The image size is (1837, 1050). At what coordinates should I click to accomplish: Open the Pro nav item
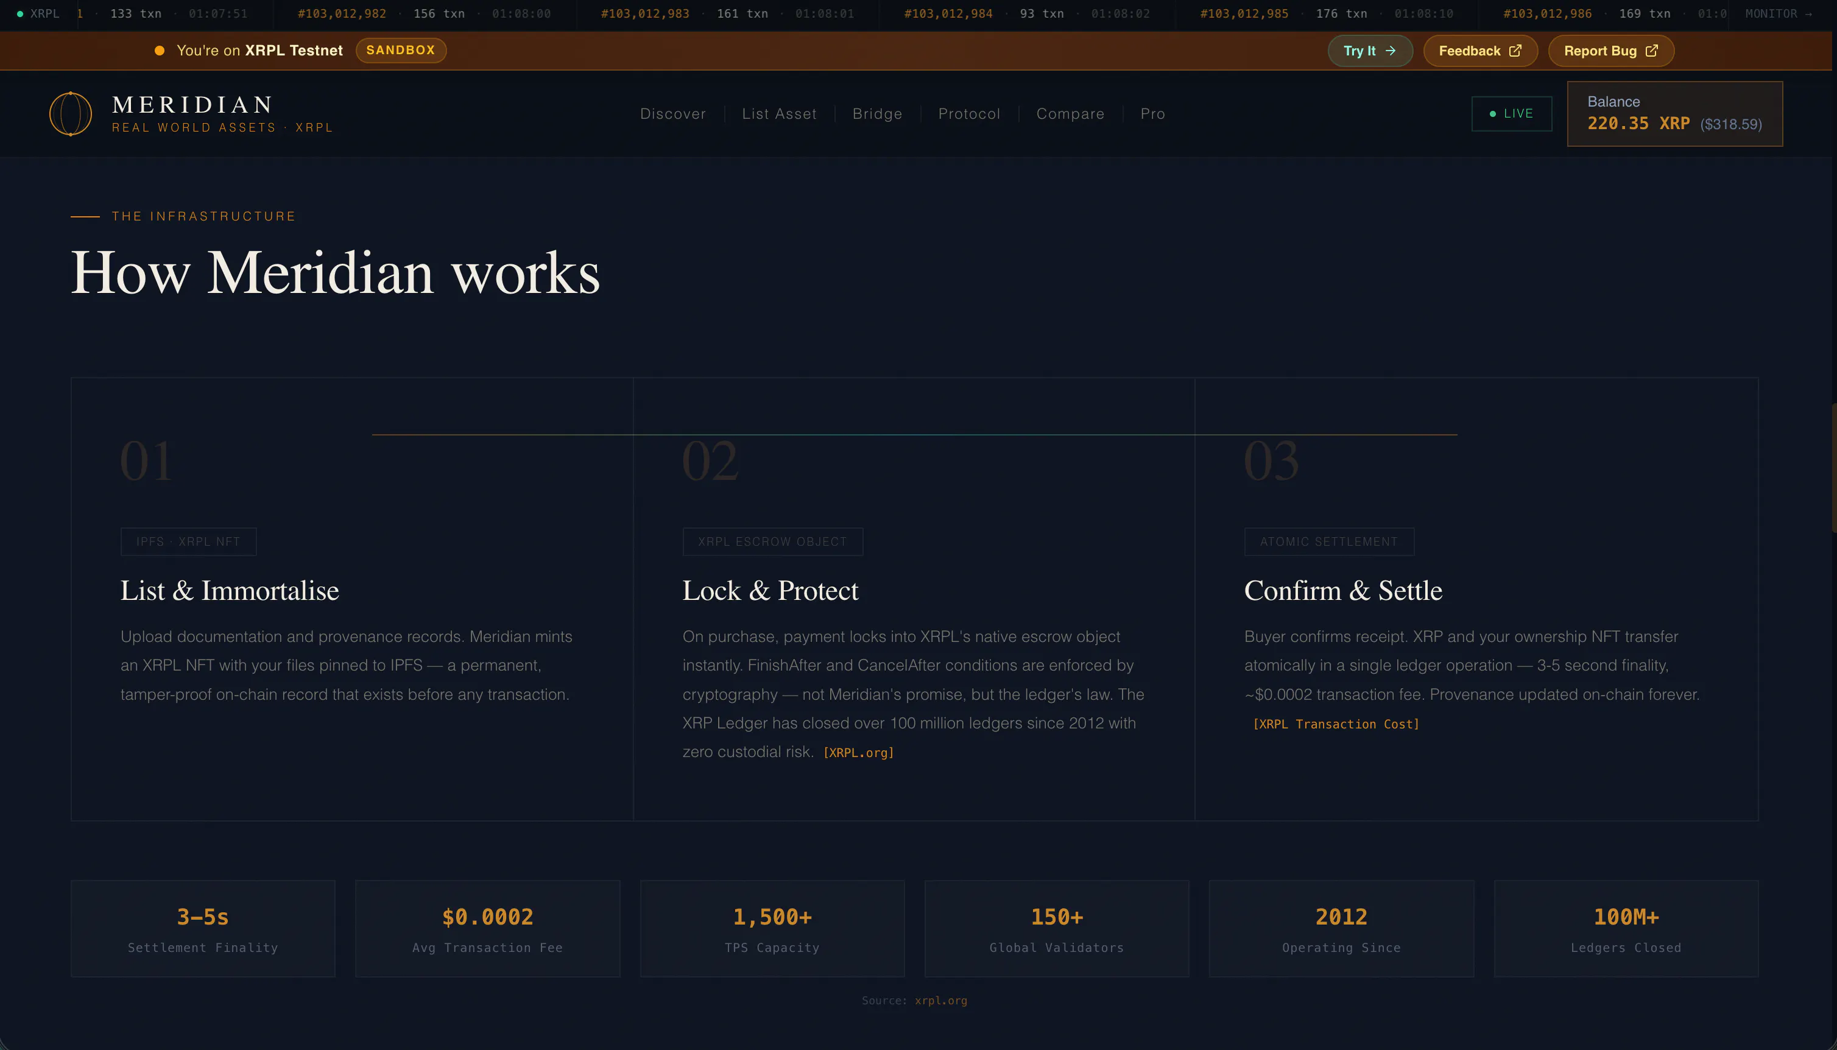(x=1152, y=114)
